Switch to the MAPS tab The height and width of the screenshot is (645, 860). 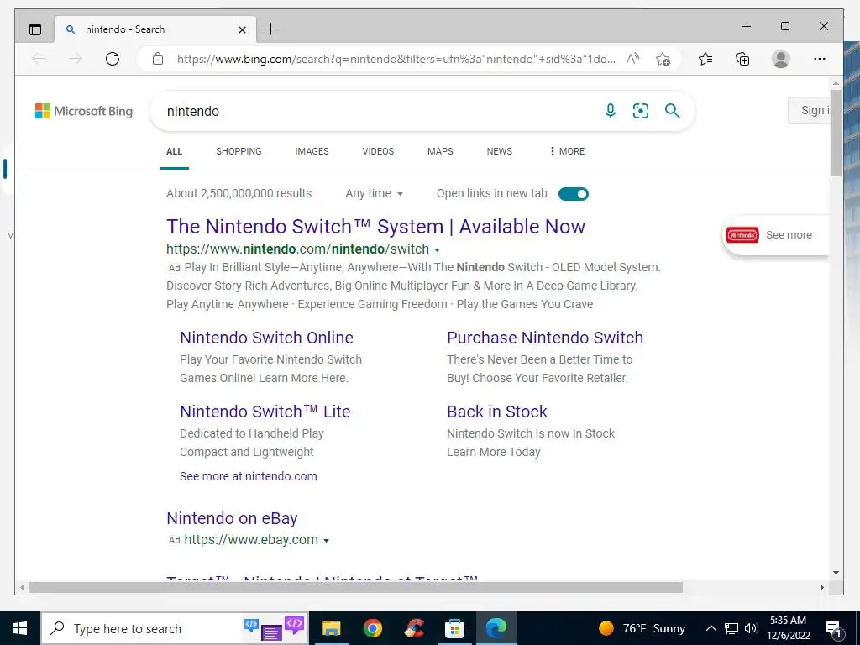pos(440,151)
